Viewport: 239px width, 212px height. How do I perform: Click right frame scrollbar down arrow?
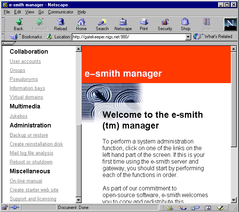pyautogui.click(x=233, y=200)
